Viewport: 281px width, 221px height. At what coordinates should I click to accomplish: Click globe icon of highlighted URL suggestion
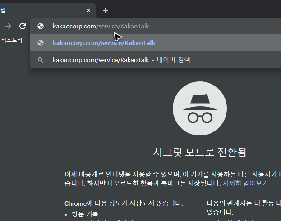[41, 43]
